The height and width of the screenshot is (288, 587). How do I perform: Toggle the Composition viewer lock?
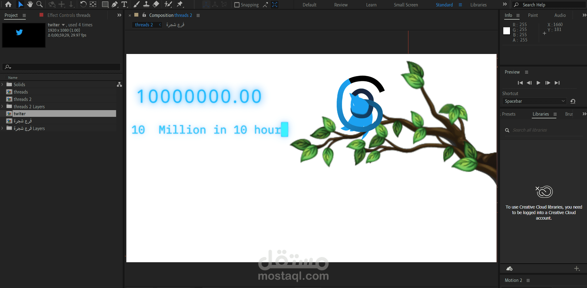click(144, 15)
